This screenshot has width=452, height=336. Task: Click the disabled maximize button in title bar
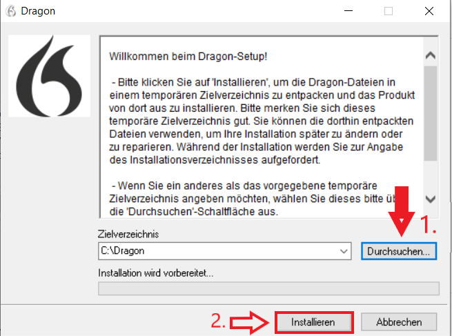(389, 11)
